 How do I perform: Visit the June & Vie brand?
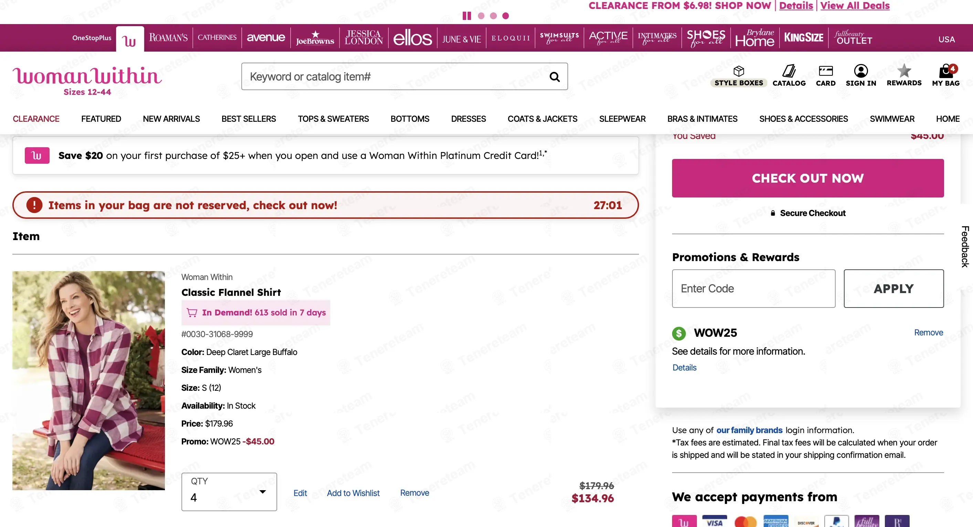click(462, 39)
